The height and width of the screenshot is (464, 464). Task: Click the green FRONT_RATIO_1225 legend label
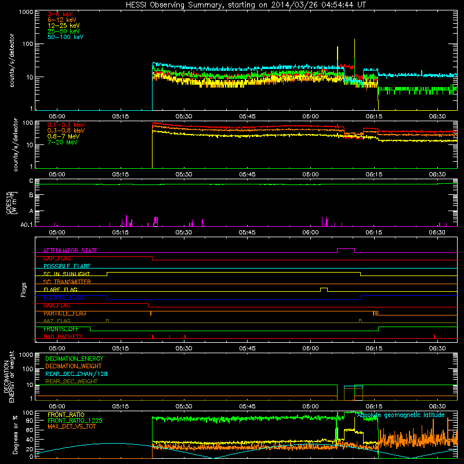75,420
